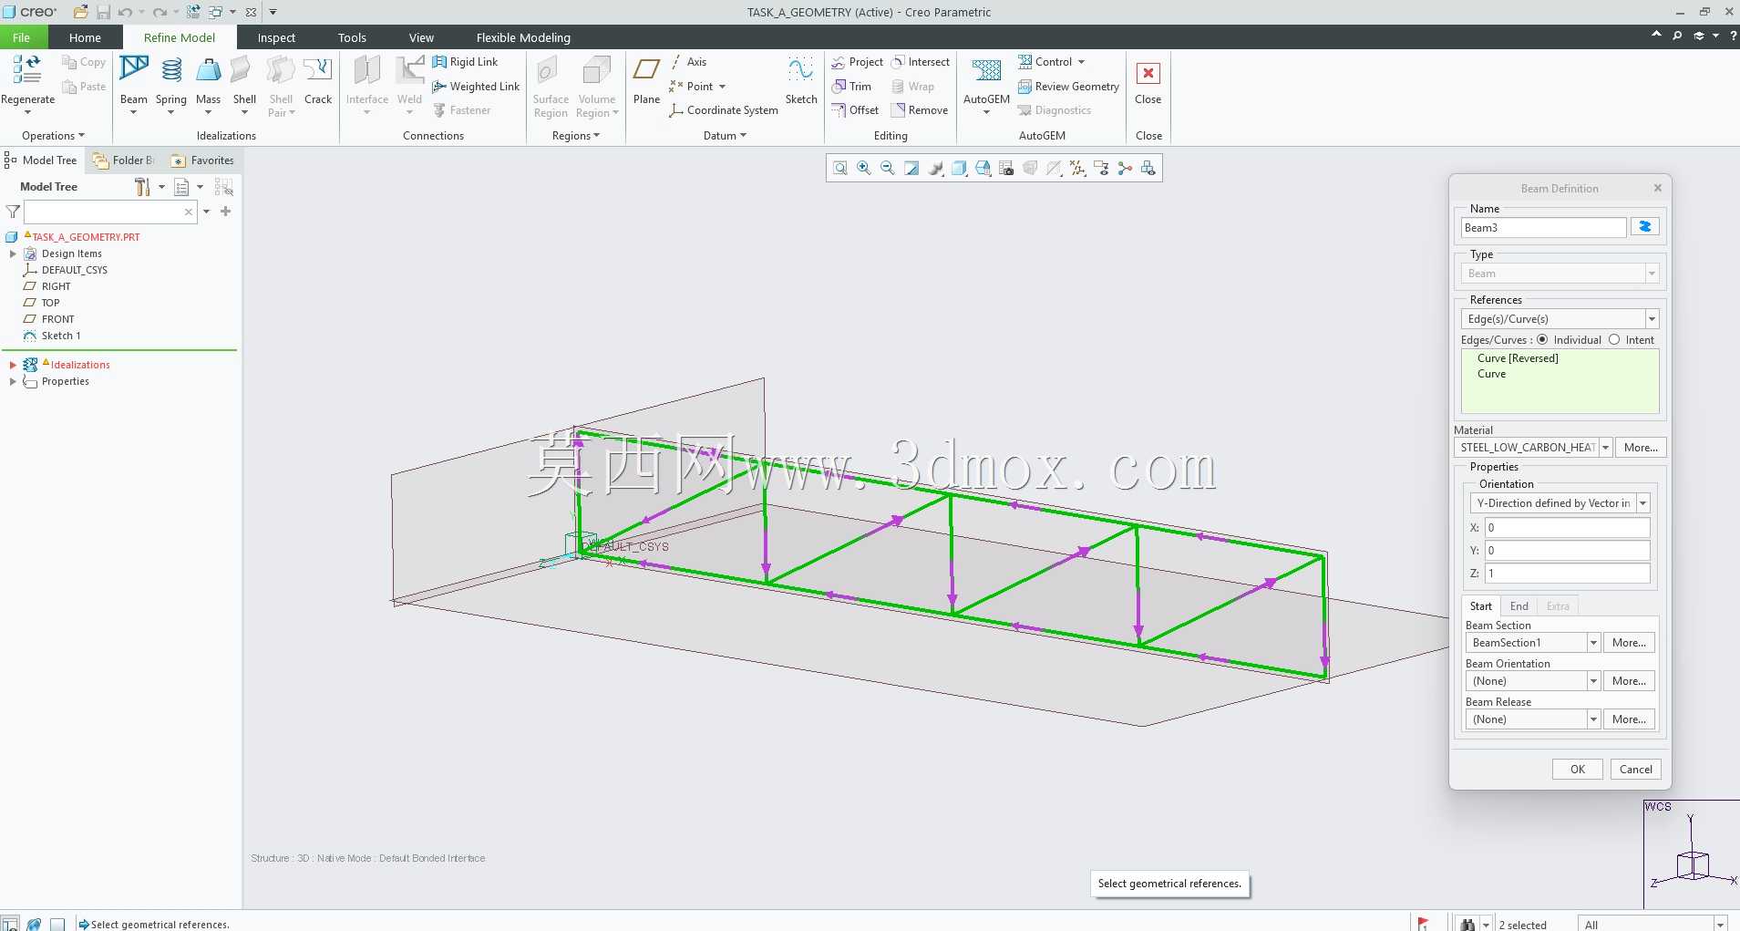Expand the Idealizations tree node
The height and width of the screenshot is (931, 1740).
click(x=13, y=365)
